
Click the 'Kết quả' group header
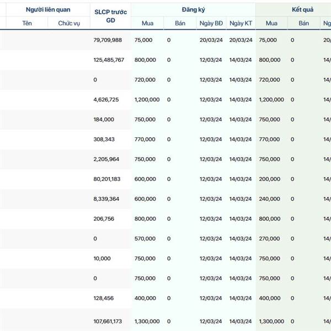click(x=302, y=10)
